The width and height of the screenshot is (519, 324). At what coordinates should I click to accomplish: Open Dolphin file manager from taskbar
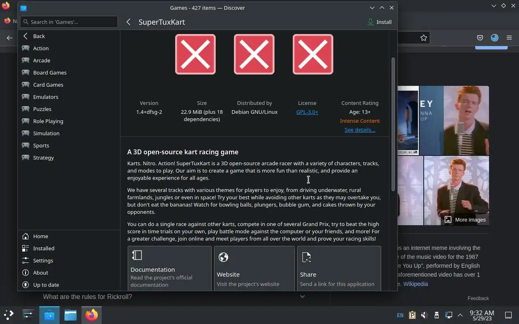tap(70, 315)
